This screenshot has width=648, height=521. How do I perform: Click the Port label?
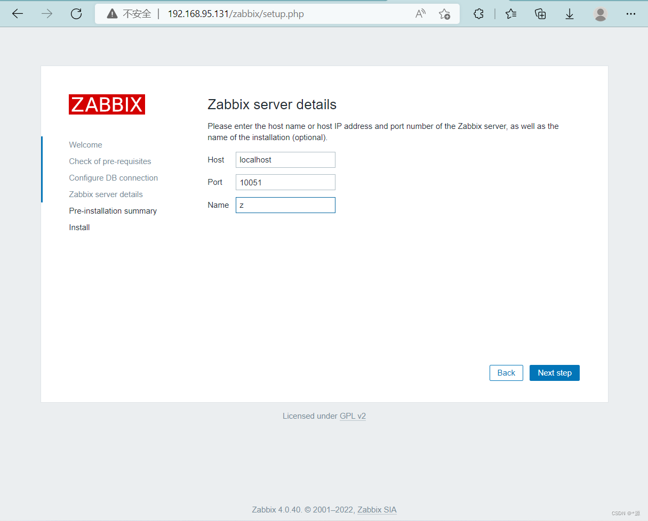tap(215, 182)
